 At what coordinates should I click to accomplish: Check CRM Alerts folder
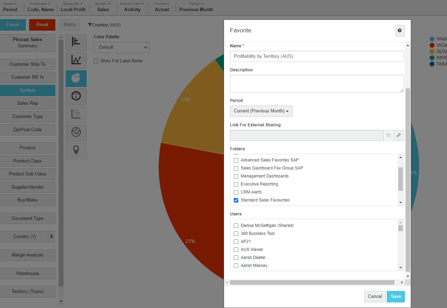point(236,192)
